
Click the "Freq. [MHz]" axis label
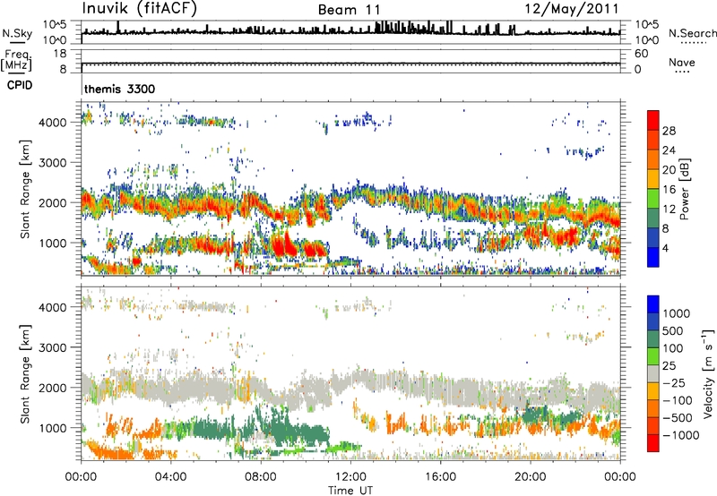click(x=16, y=61)
